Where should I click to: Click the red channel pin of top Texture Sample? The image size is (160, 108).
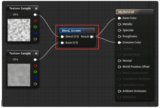[35, 21]
